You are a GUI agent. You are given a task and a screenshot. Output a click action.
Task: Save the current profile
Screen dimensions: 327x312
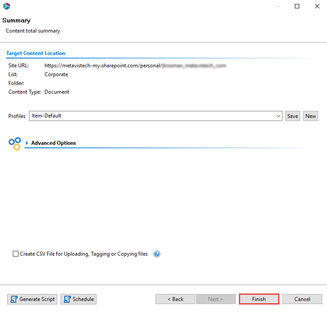293,116
